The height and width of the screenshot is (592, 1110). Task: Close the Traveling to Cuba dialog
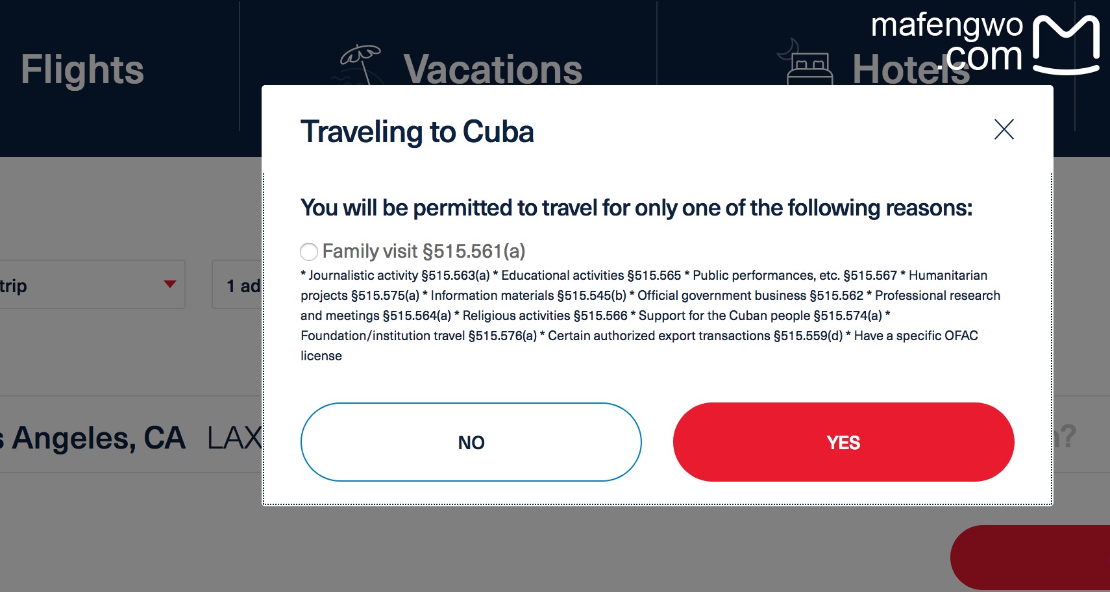(x=1004, y=129)
